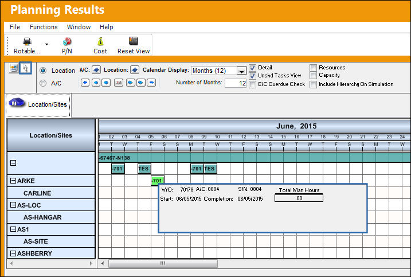Collapse the ASHBERRY location node
The height and width of the screenshot is (277, 411).
click(x=13, y=253)
